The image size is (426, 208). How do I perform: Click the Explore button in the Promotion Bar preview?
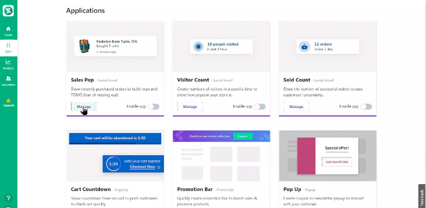(x=243, y=136)
